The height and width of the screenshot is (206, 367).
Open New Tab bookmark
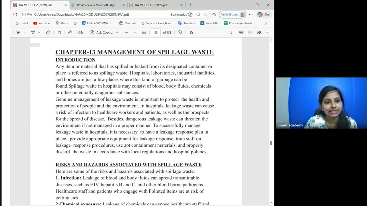127,23
